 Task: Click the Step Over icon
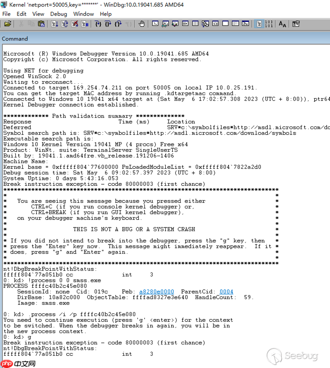(x=108, y=24)
